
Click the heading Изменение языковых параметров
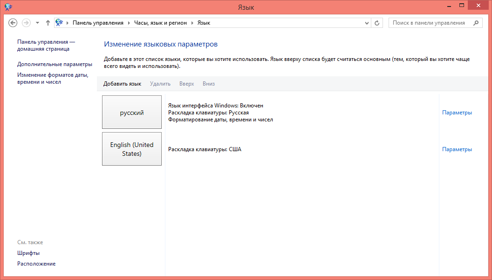[161, 44]
